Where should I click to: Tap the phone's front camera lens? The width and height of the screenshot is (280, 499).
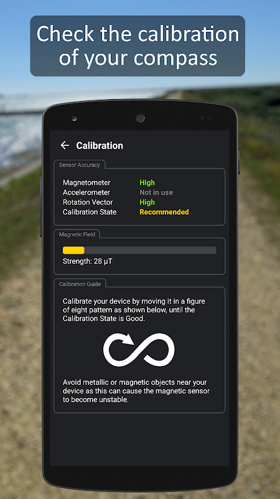pyautogui.click(x=74, y=119)
